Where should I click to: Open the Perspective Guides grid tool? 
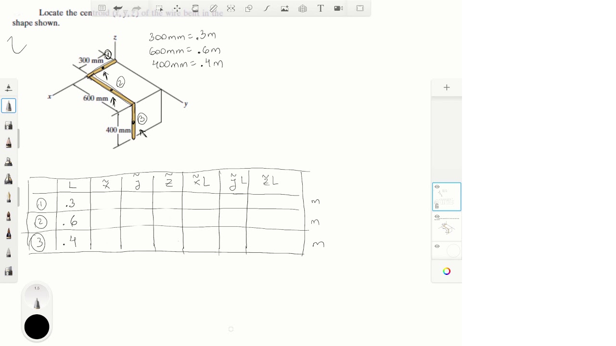click(303, 8)
